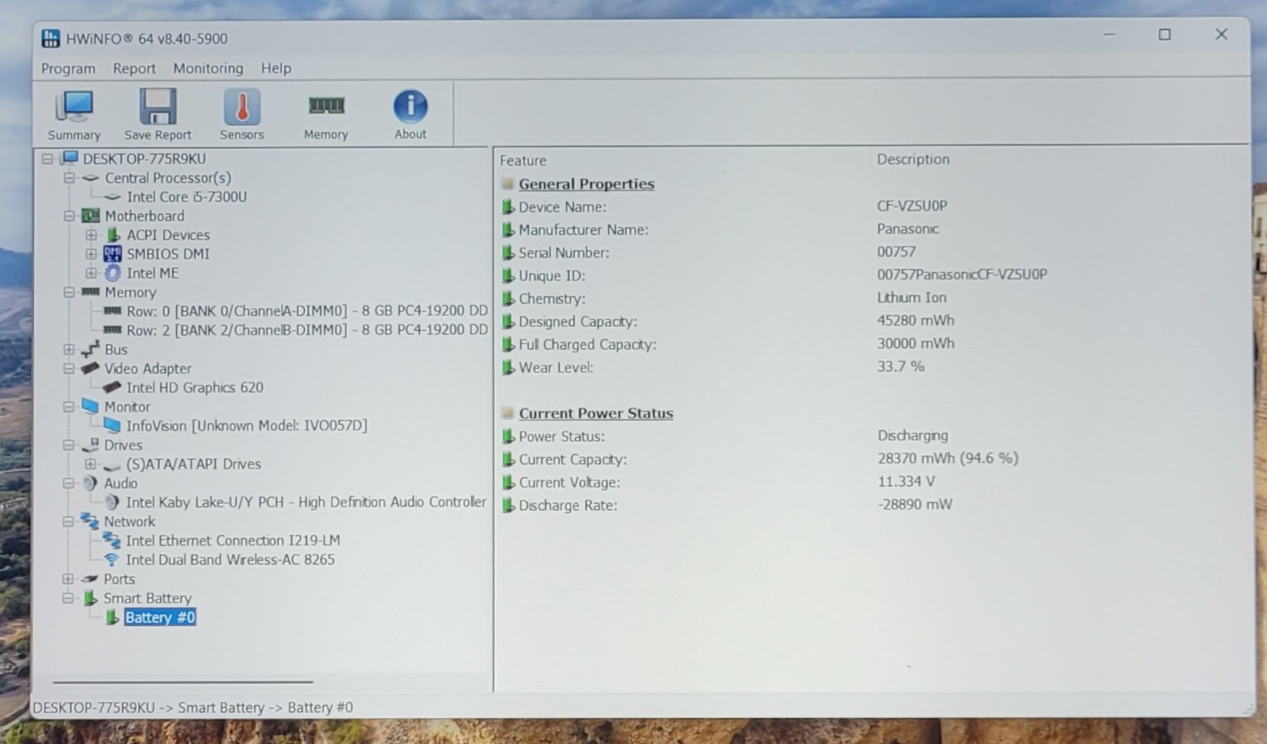The width and height of the screenshot is (1267, 744).
Task: Click the HWiNFO app icon in title bar
Action: (x=51, y=38)
